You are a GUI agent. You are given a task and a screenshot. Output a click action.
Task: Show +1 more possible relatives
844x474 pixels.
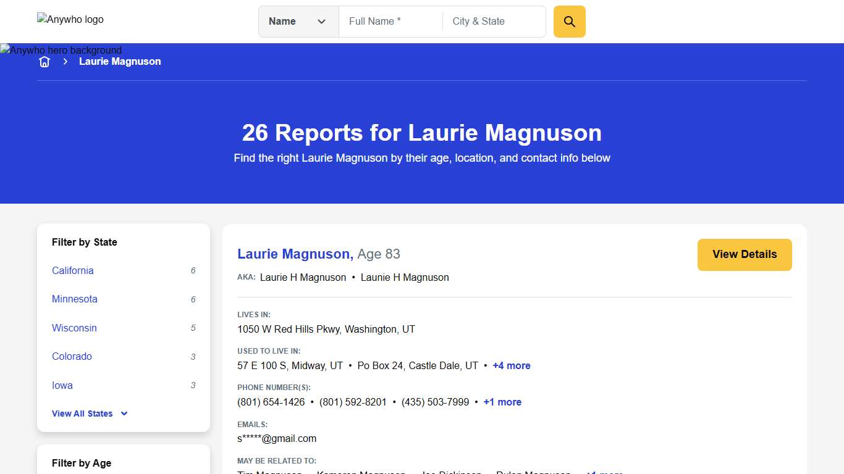[604, 472]
